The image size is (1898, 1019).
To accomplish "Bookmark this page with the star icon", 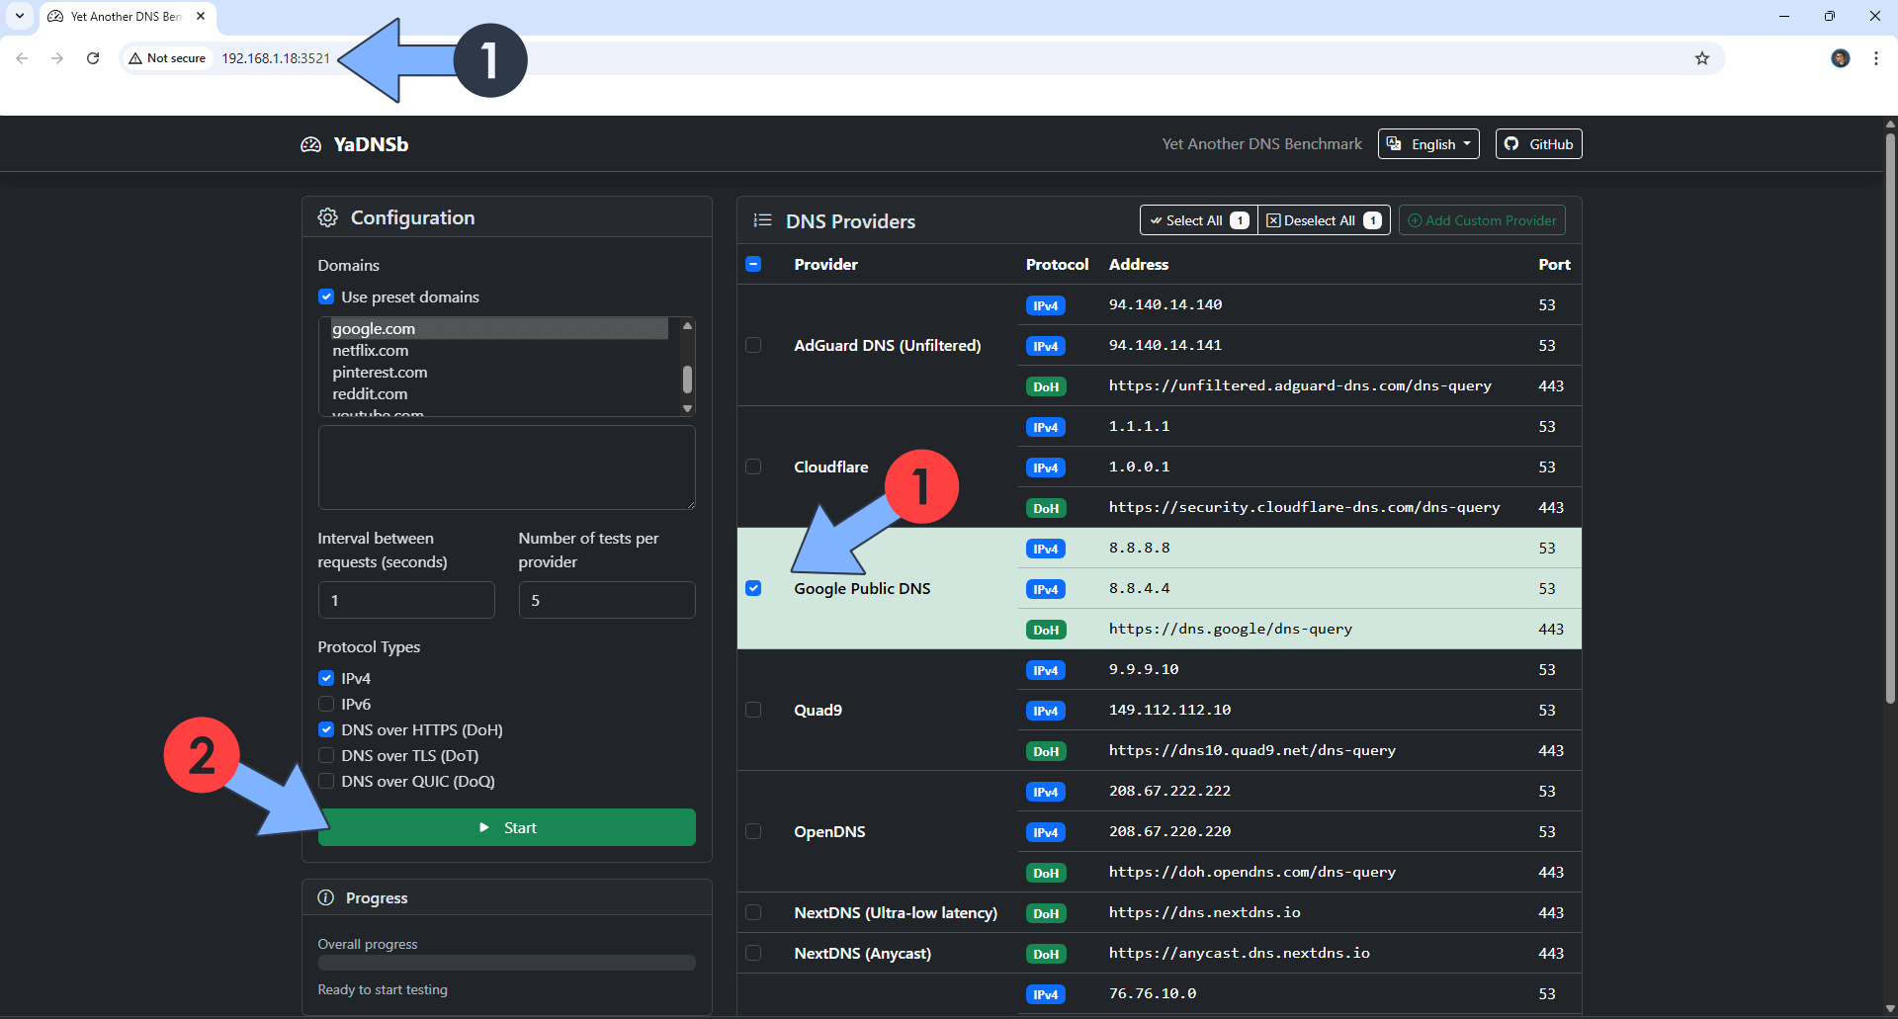I will (x=1702, y=58).
